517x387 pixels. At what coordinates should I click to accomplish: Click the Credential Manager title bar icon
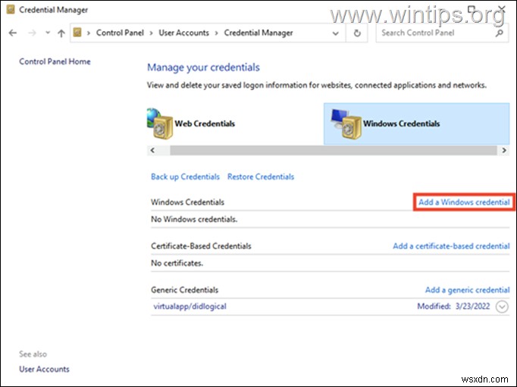(x=11, y=10)
